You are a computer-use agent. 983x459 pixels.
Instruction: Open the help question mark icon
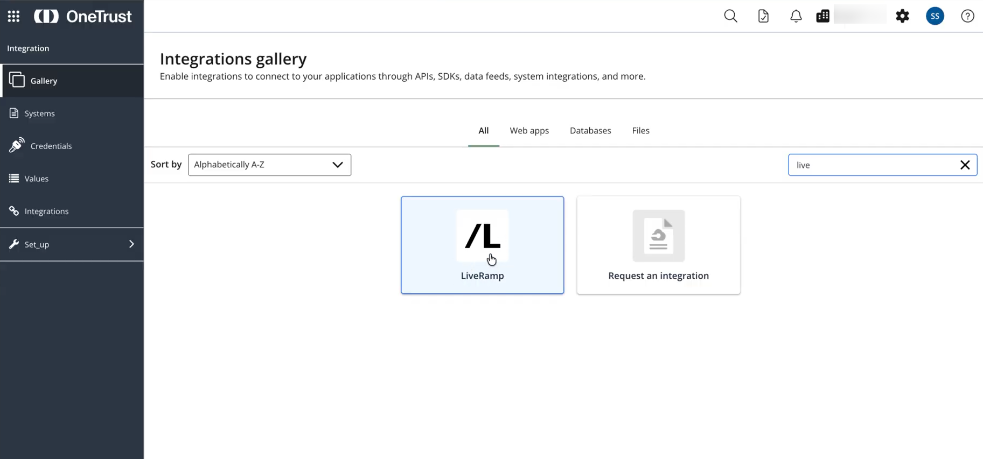(x=967, y=16)
